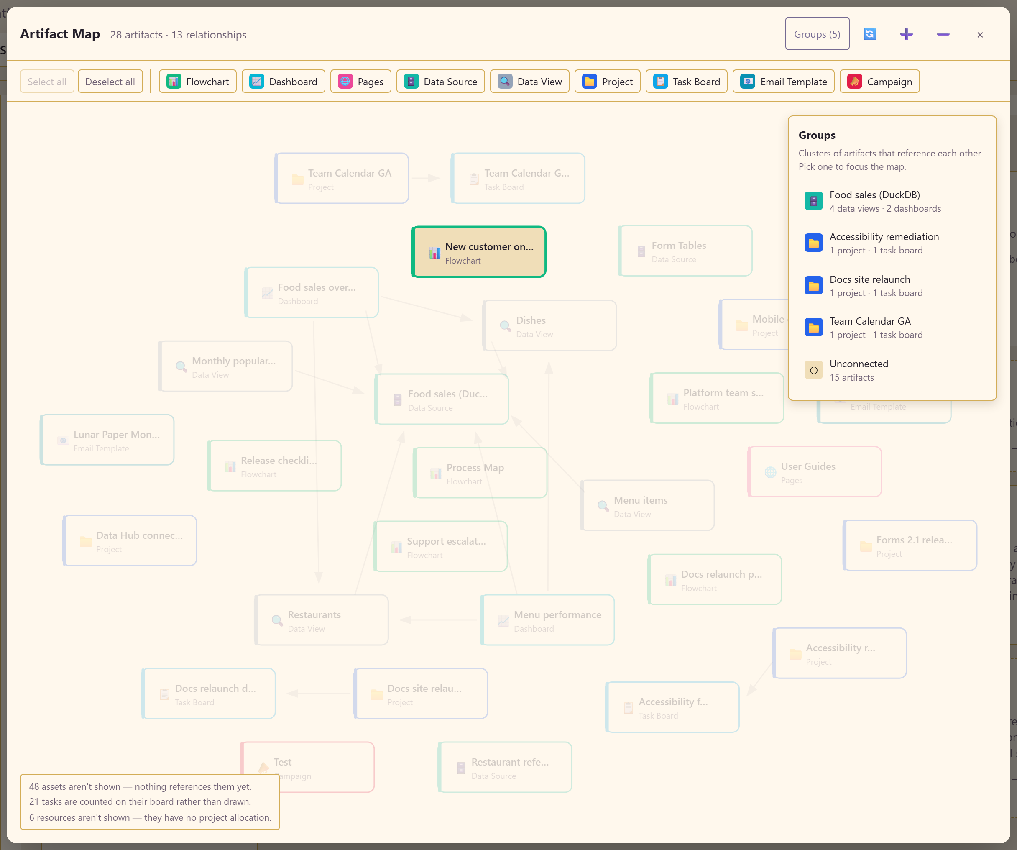Click the Support escalation flowchart node
This screenshot has height=850, width=1017.
tap(441, 546)
